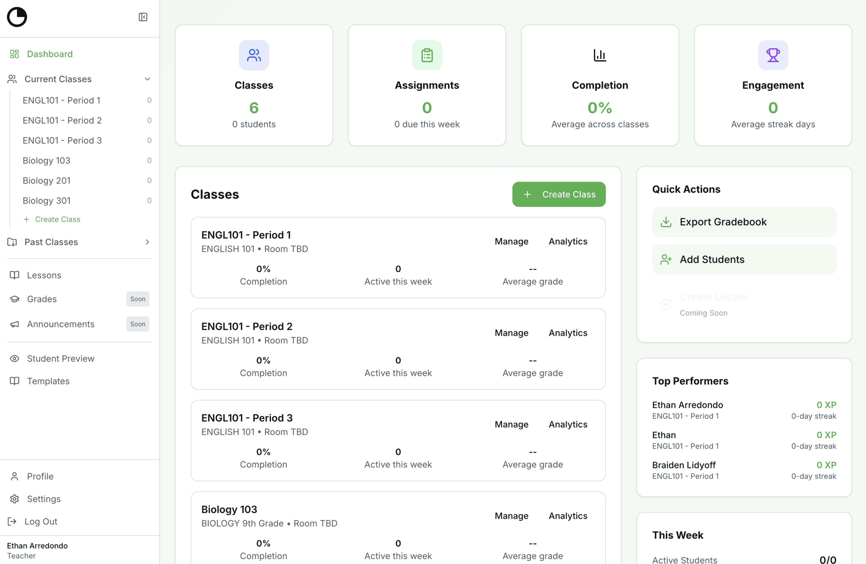Open Lessons via its book icon

[14, 275]
